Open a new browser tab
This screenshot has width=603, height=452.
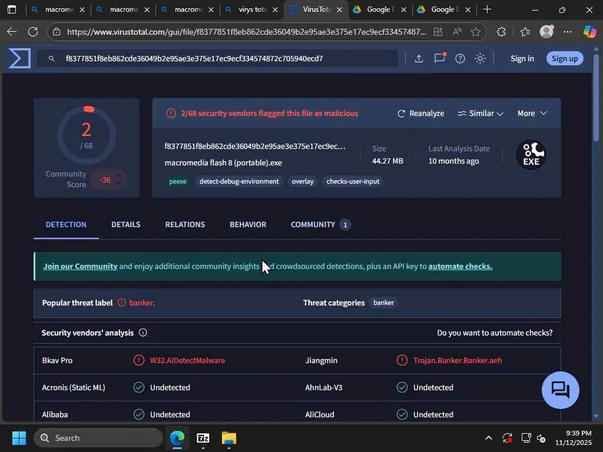(487, 9)
